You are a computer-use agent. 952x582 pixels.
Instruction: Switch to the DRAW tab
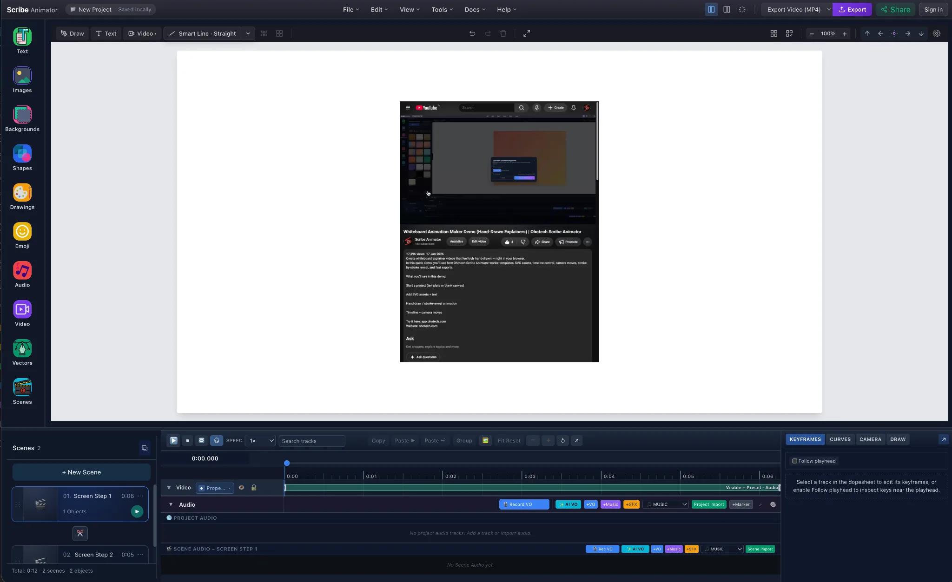(898, 439)
